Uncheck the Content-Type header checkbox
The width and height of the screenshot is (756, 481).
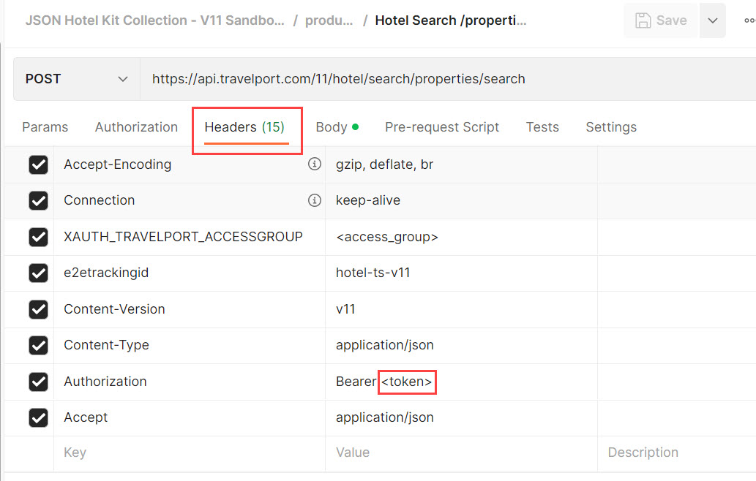tap(38, 346)
